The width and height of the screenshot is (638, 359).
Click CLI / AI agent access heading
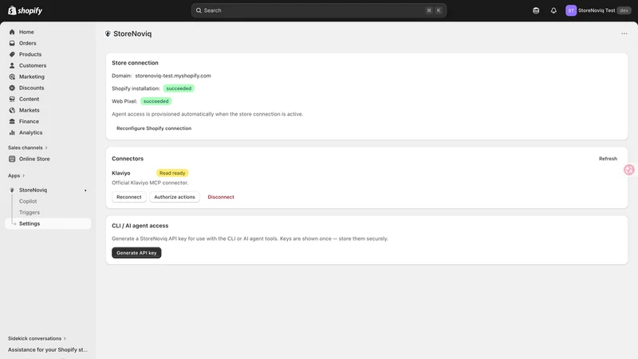click(140, 226)
